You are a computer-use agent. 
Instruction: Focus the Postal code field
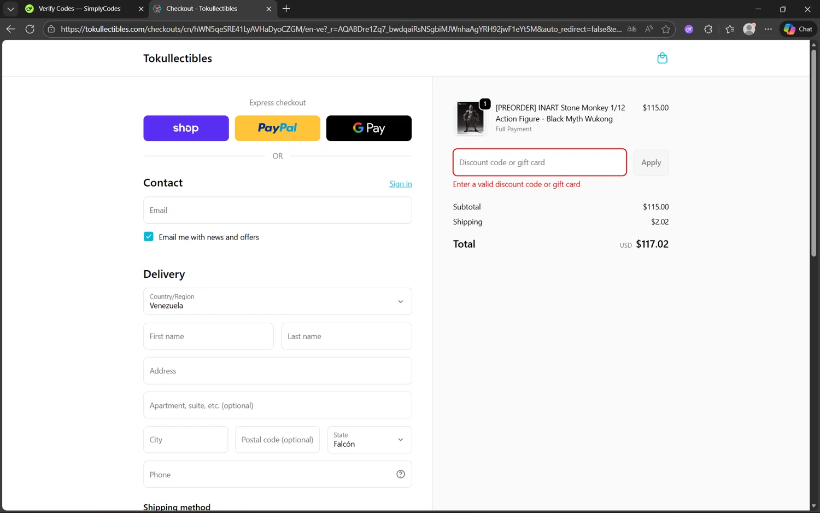tap(277, 440)
